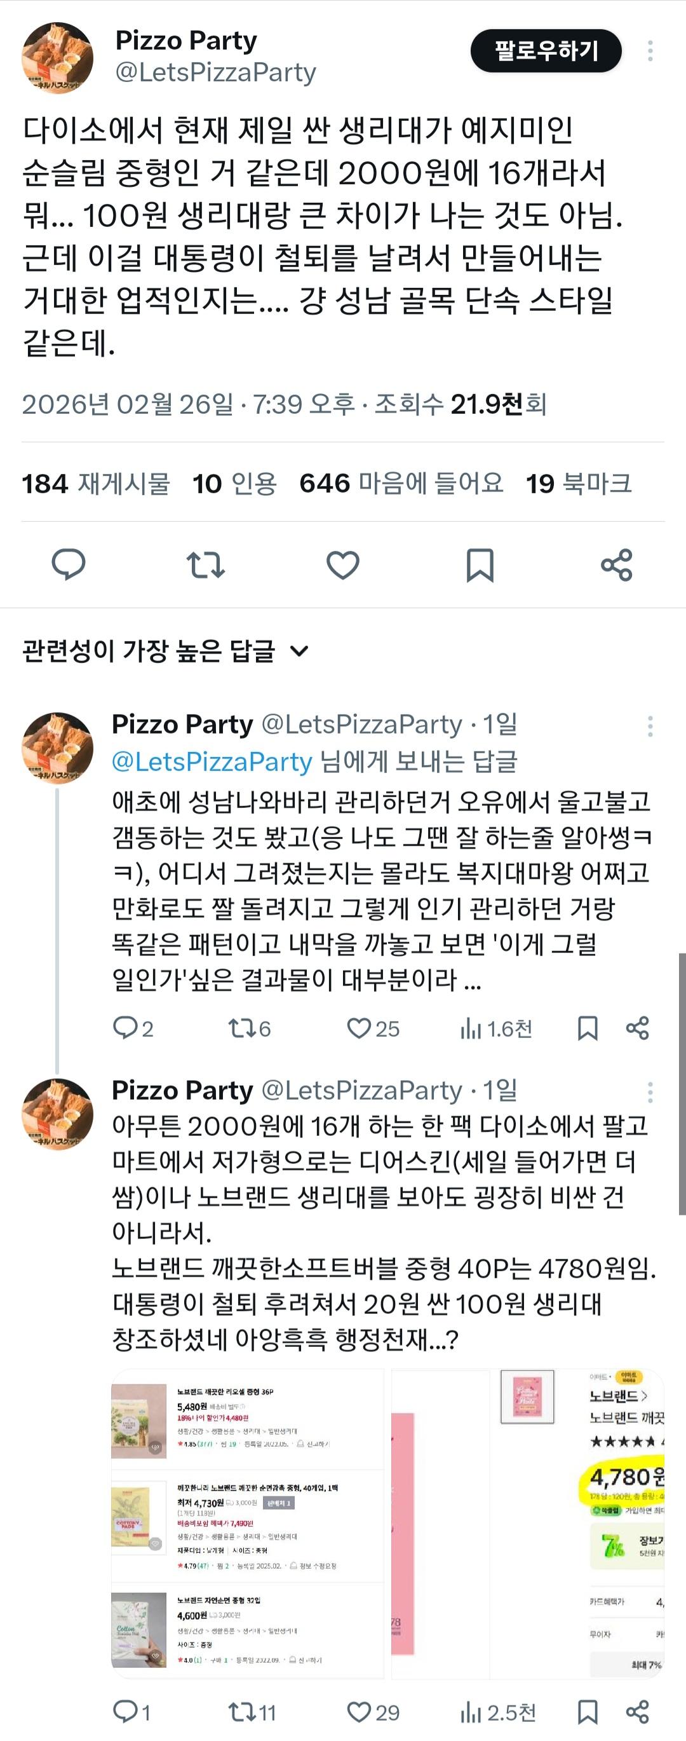Repost the first reply showing 6 reposts

240,1028
